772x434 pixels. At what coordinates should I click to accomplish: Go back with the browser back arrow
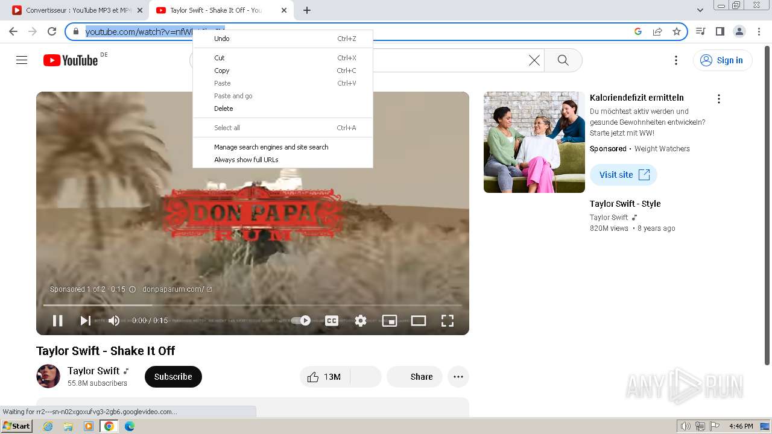click(x=13, y=31)
